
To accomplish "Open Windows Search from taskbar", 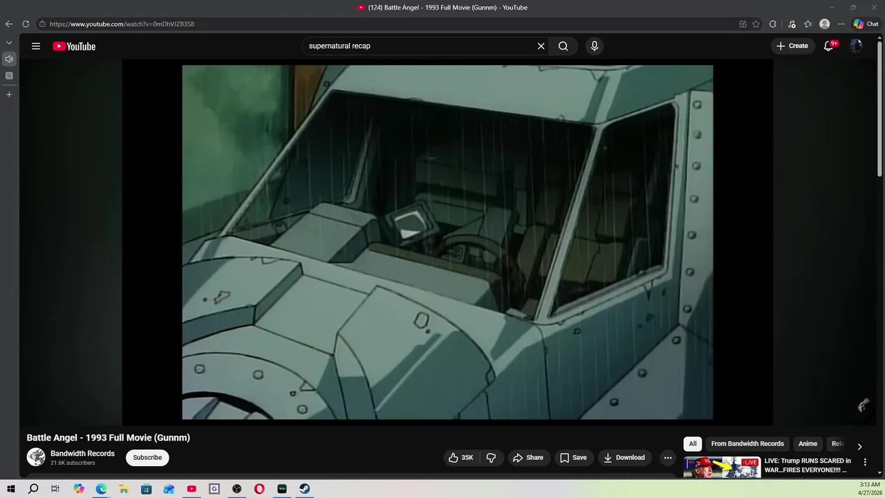I will [33, 489].
